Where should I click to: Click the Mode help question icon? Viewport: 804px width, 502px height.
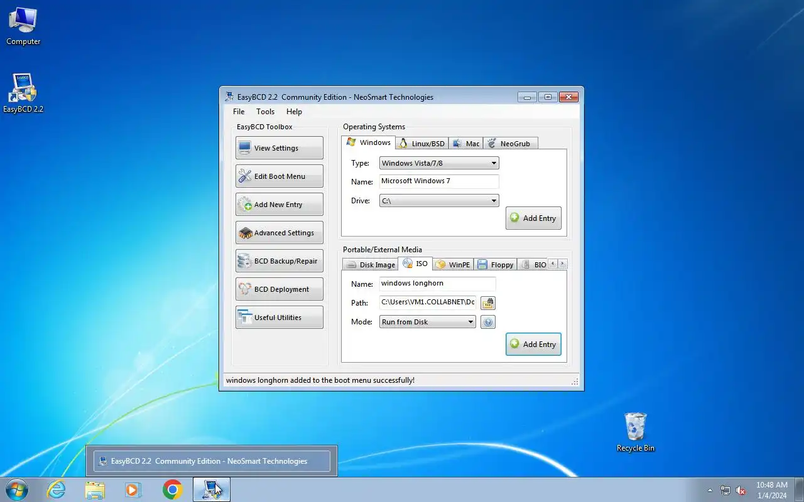click(x=488, y=322)
